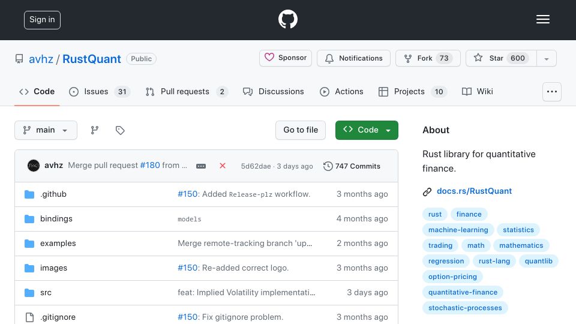
Task: View tags via the tag icon
Action: coord(120,130)
